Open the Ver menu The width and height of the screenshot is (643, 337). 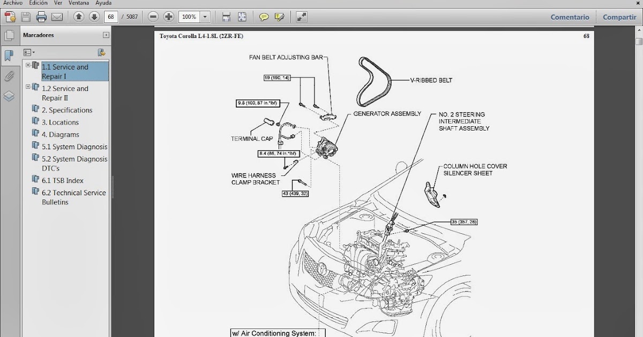tap(57, 3)
